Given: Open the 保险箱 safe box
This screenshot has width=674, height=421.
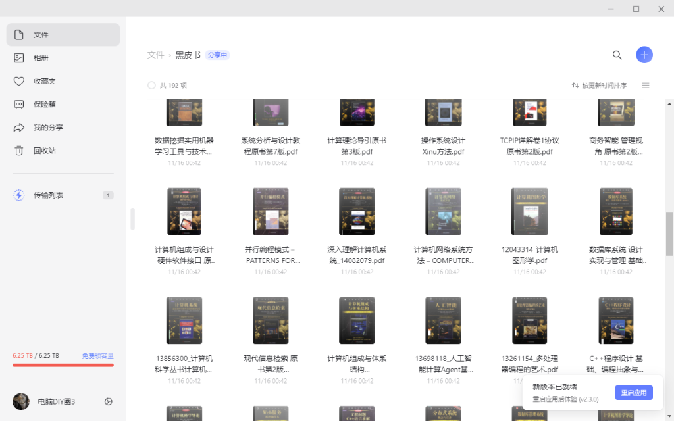Looking at the screenshot, I should pyautogui.click(x=63, y=105).
